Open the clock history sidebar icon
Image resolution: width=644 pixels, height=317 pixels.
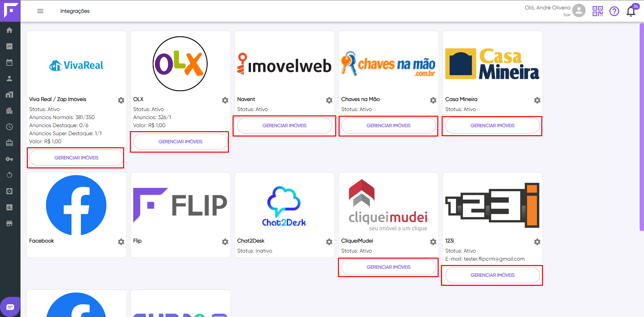click(9, 127)
